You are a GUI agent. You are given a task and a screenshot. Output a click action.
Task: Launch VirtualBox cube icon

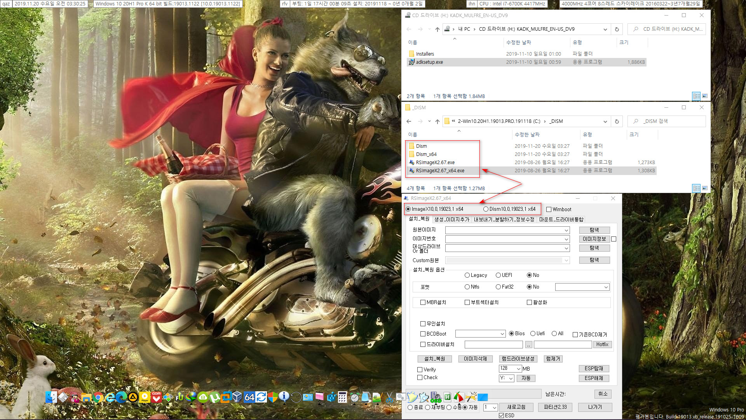(237, 397)
